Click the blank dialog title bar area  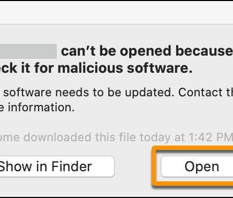pos(116,12)
